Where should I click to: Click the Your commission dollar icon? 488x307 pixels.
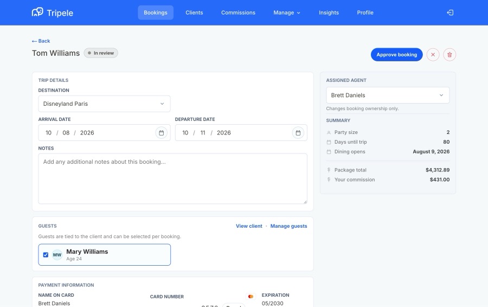tap(329, 180)
